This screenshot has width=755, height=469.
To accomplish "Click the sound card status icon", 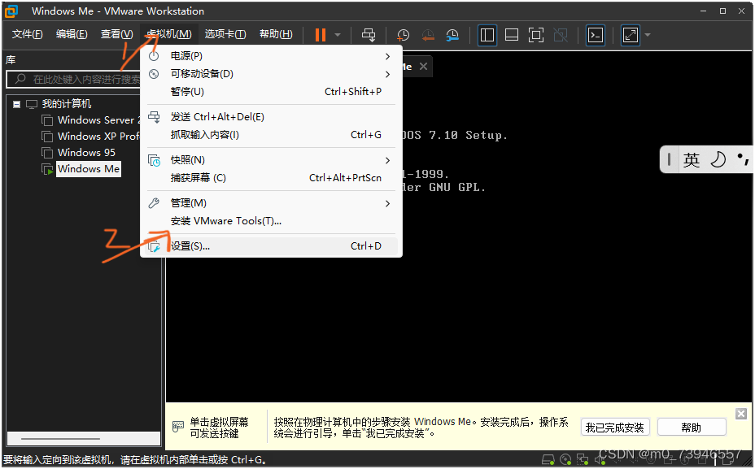I will tap(600, 460).
